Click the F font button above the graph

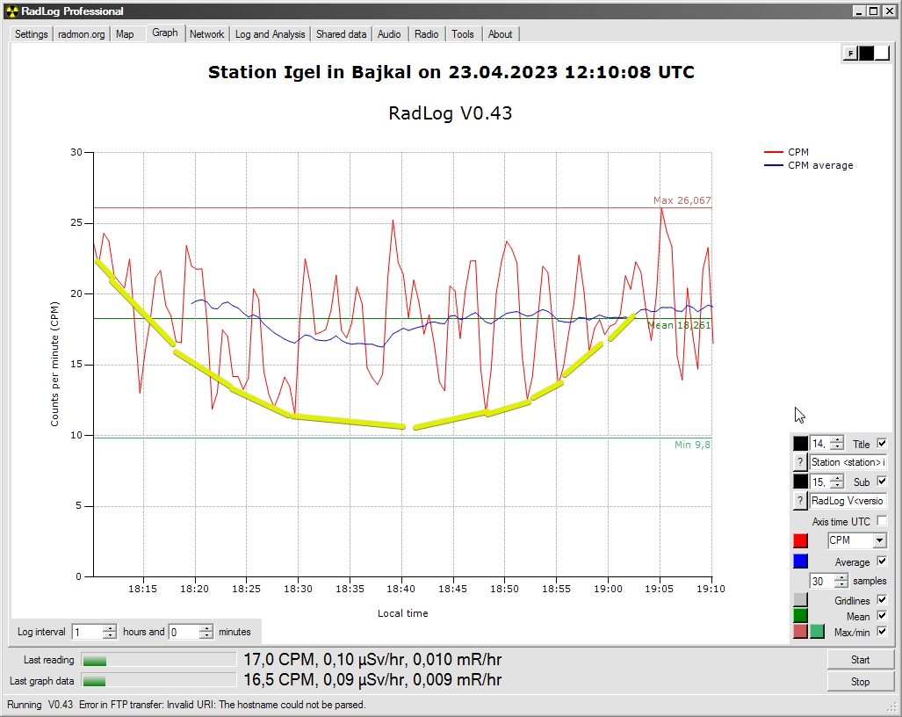click(850, 54)
